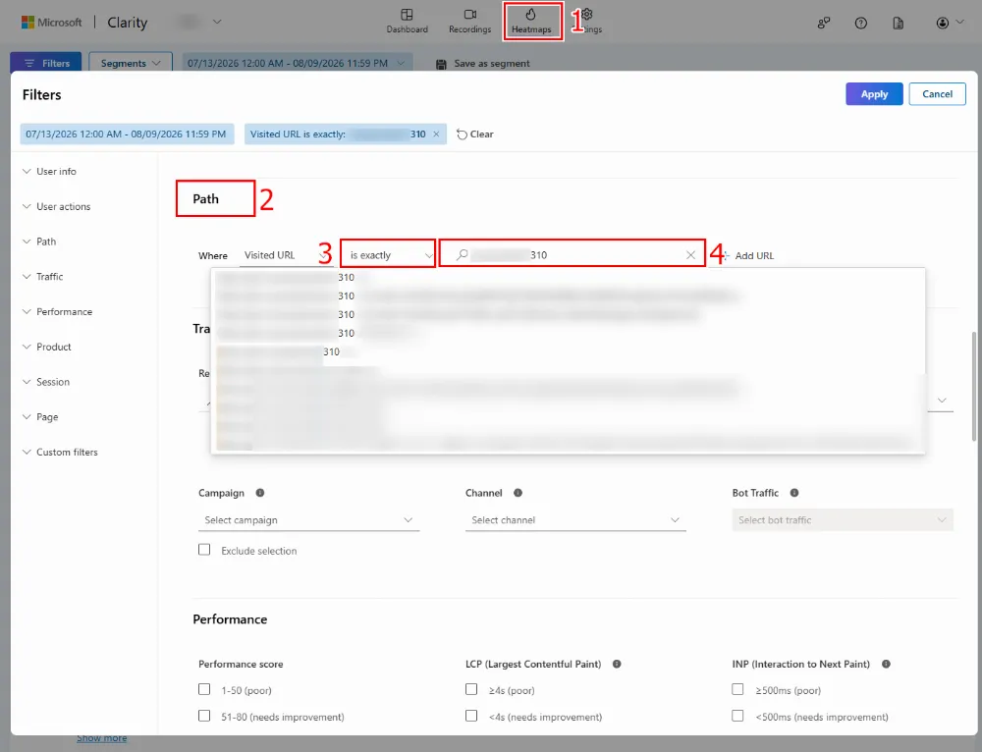Screen dimensions: 982x752
Task: Open the 'is exactly' condition dropdown
Action: click(x=388, y=255)
